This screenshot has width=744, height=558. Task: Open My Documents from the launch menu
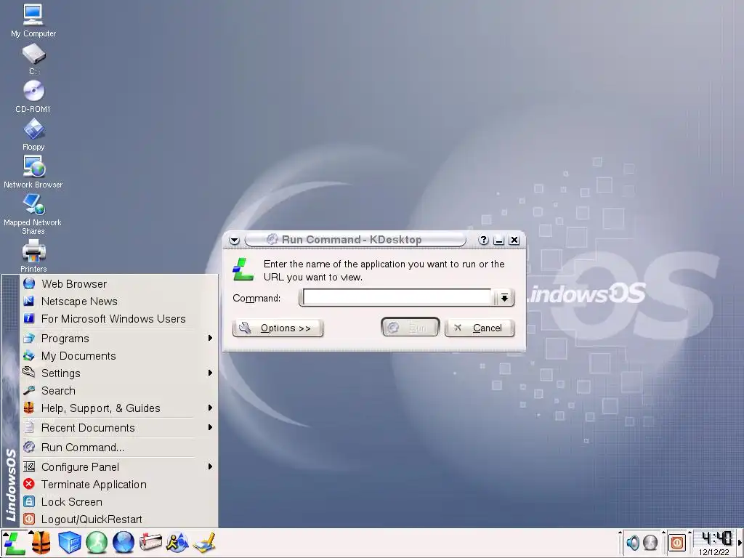tap(119, 356)
